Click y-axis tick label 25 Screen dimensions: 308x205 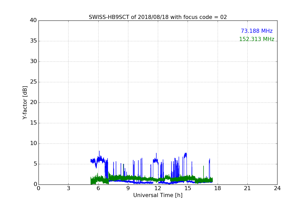click(x=33, y=82)
